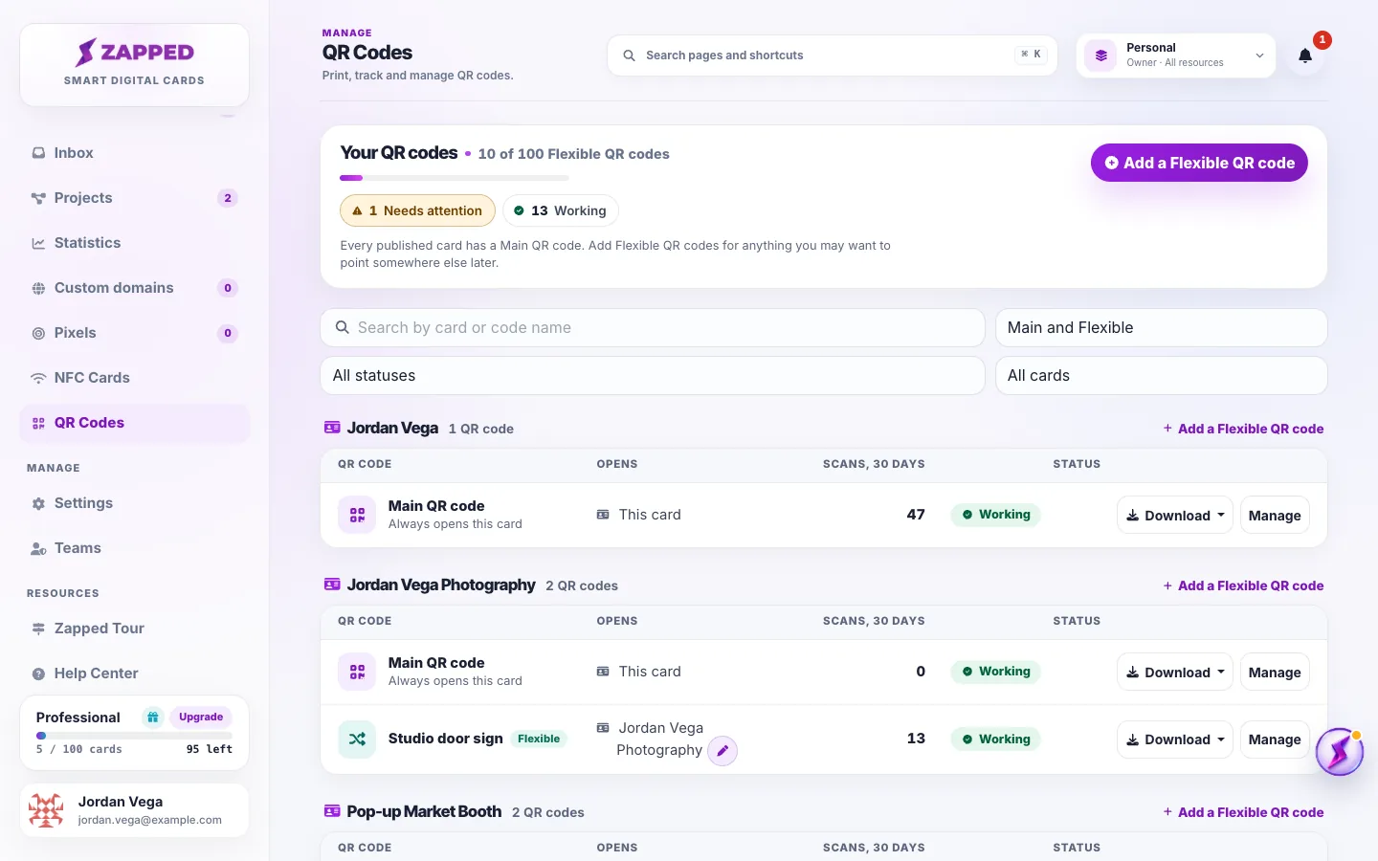Screen dimensions: 1378x861
Task: Start the Zapped Tour
Action: pos(135,629)
